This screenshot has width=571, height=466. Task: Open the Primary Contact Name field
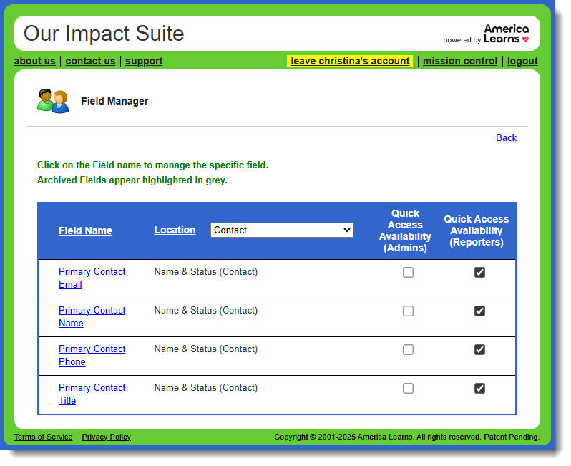pyautogui.click(x=92, y=316)
